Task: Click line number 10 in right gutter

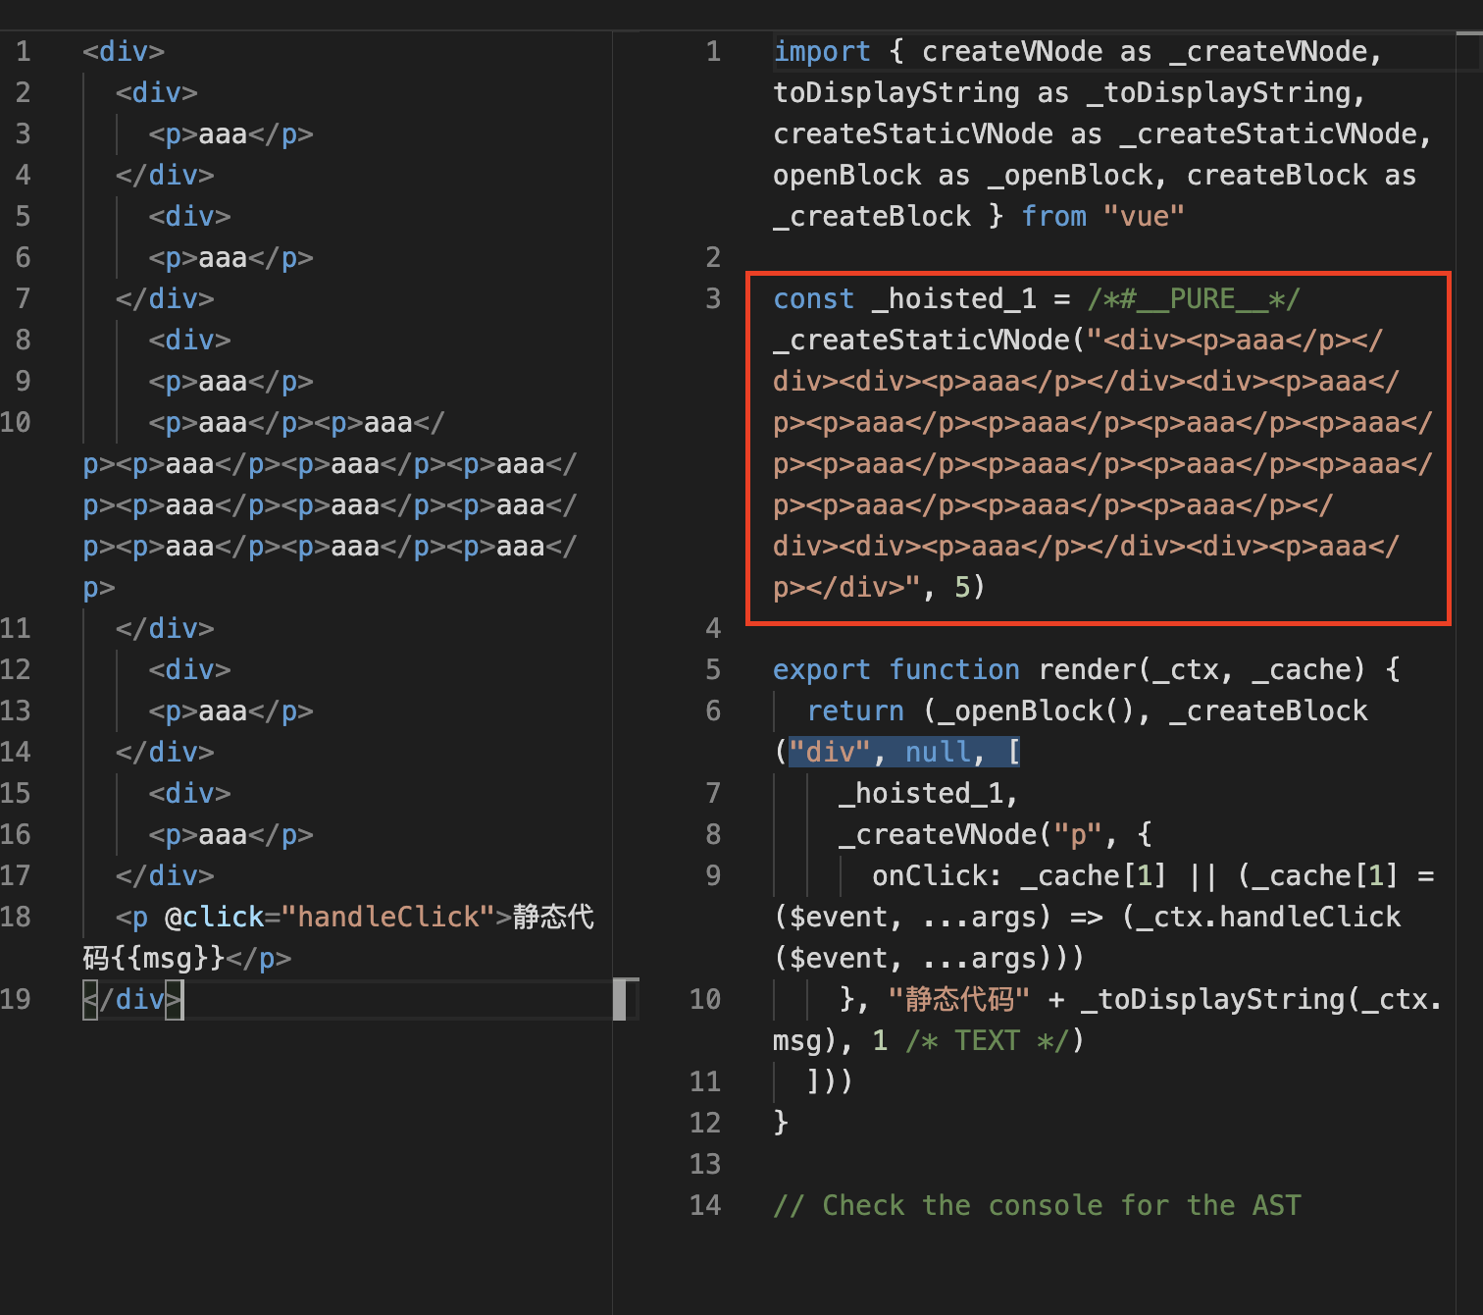Action: coord(705,999)
